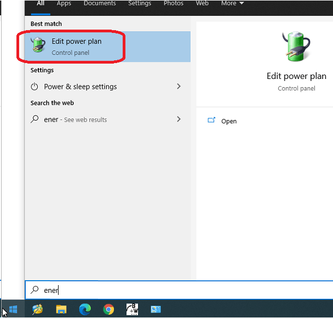Screen dimensions: 333x318
Task: Click the large battery icon in preview pane
Action: (296, 47)
